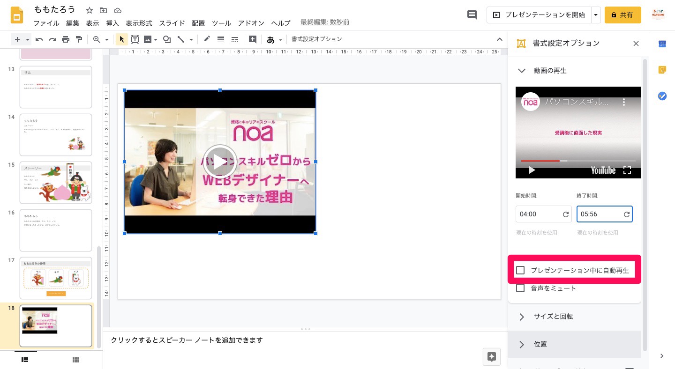Open the border dash style options

tap(235, 39)
